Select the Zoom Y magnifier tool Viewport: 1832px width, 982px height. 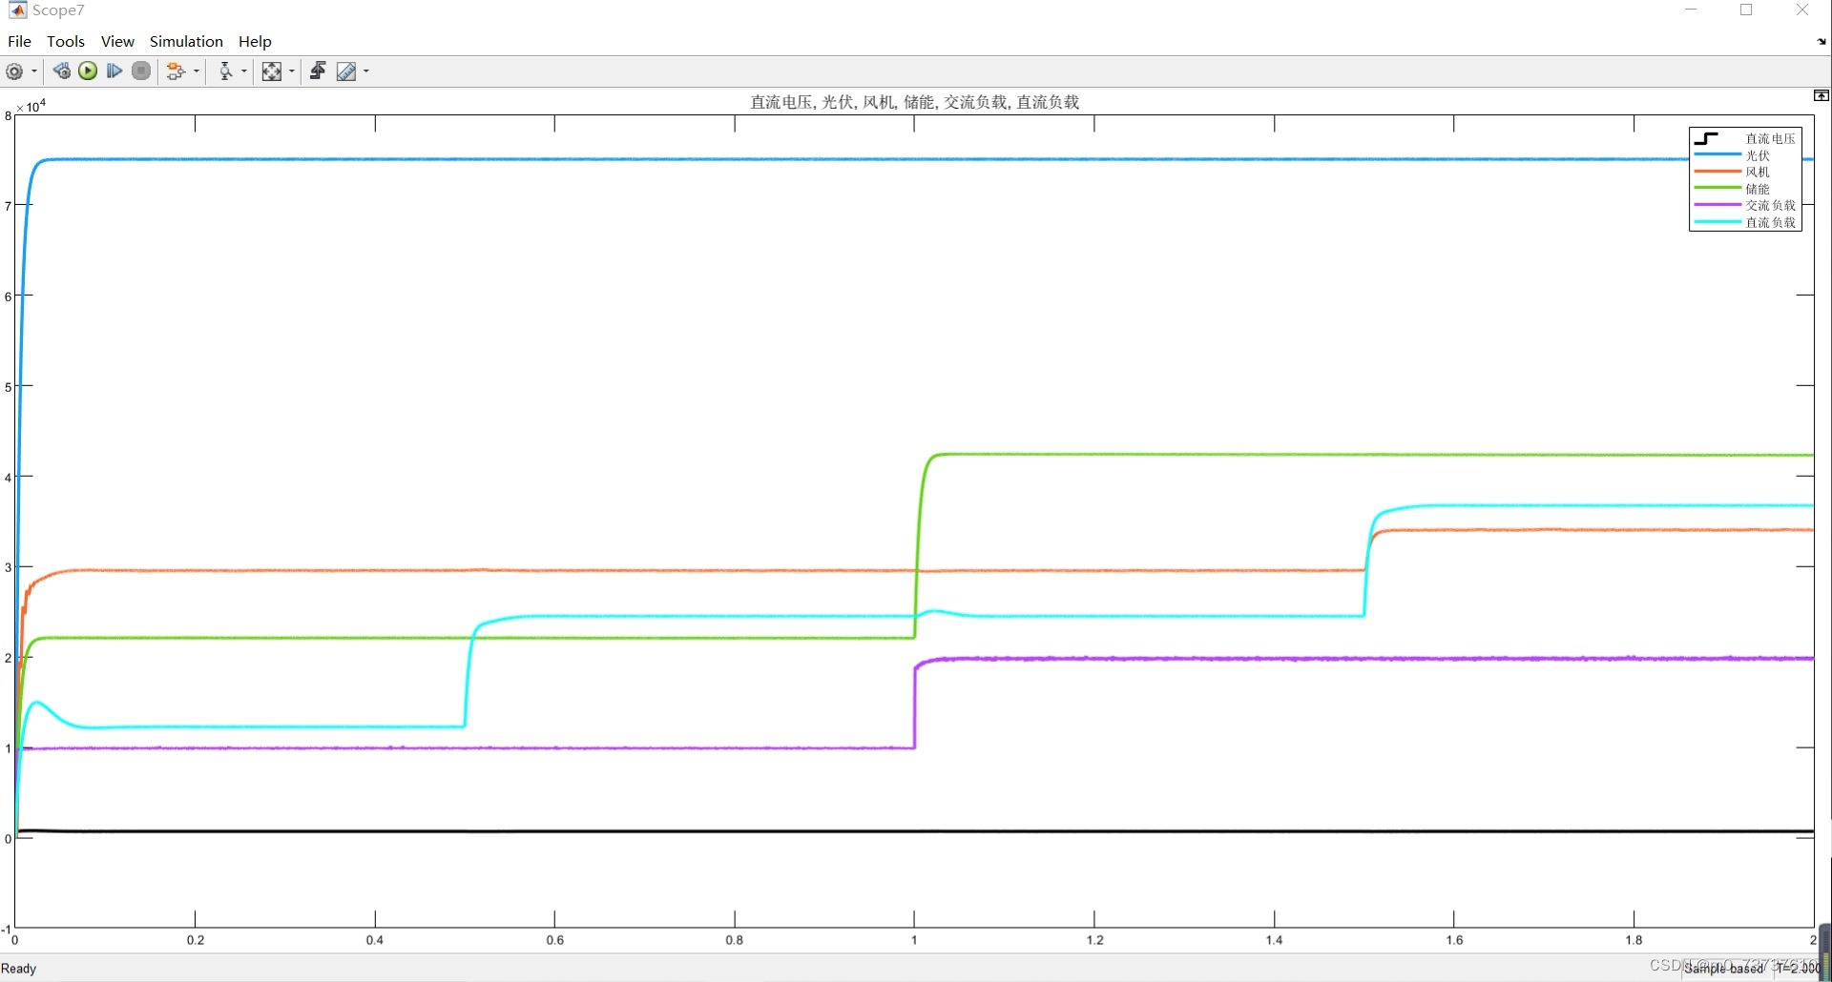(x=225, y=72)
